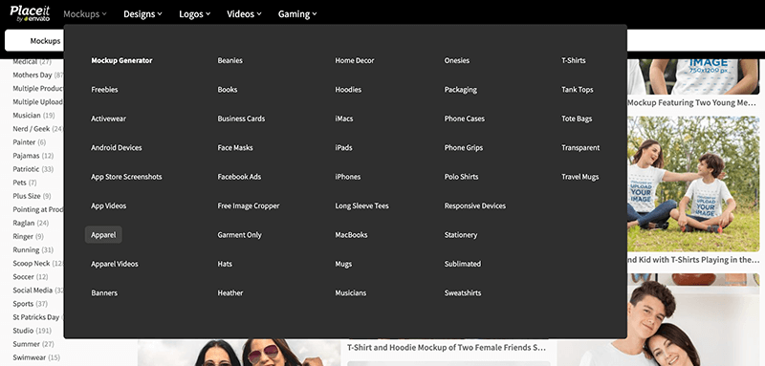
Task: Select T-Shirts in the menu
Action: tap(573, 60)
